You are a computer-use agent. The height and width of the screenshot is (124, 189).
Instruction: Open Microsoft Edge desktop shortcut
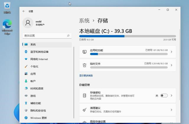(x=7, y=26)
